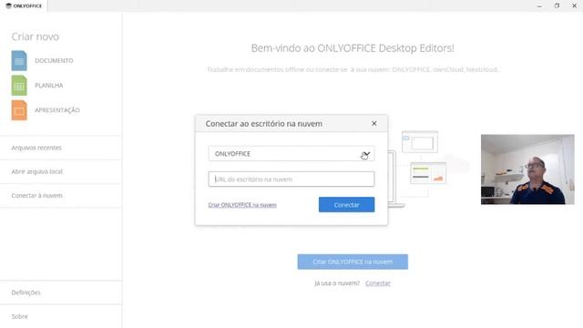
Task: Click the webcam video thumbnail
Action: pos(527,169)
